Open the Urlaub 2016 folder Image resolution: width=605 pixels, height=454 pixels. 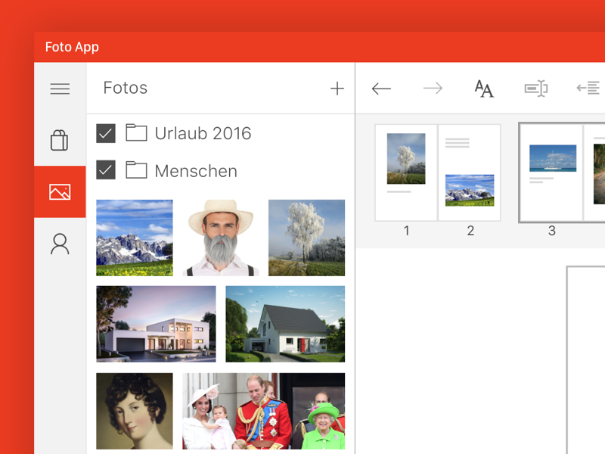[x=202, y=134]
